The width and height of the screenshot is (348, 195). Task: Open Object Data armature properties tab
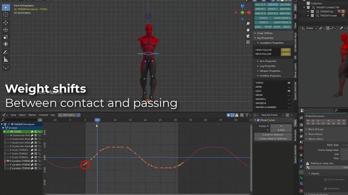click(301, 172)
